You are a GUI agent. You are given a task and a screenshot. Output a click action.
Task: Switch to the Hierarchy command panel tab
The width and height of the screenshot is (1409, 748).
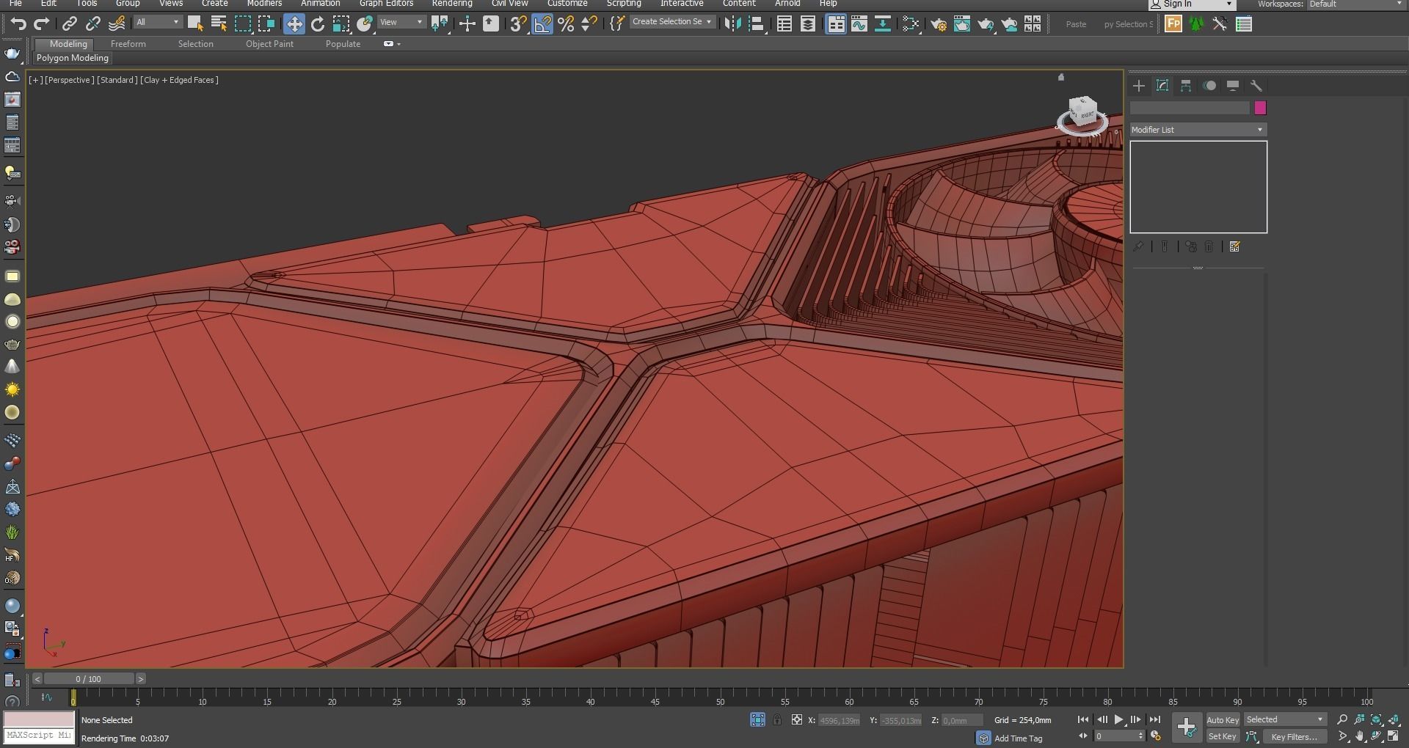pyautogui.click(x=1186, y=86)
